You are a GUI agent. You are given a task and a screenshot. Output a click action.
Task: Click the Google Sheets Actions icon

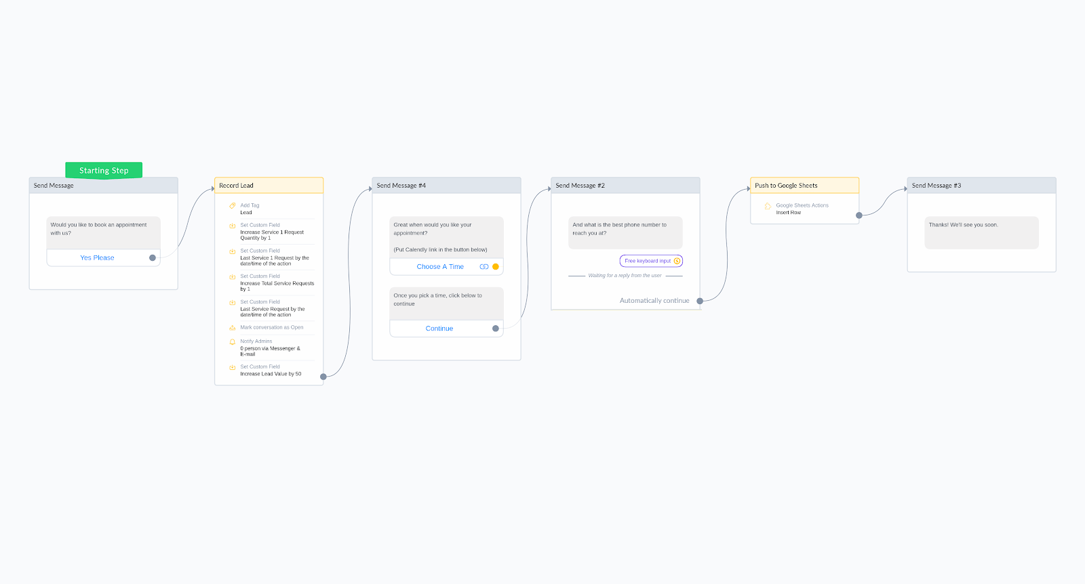768,206
